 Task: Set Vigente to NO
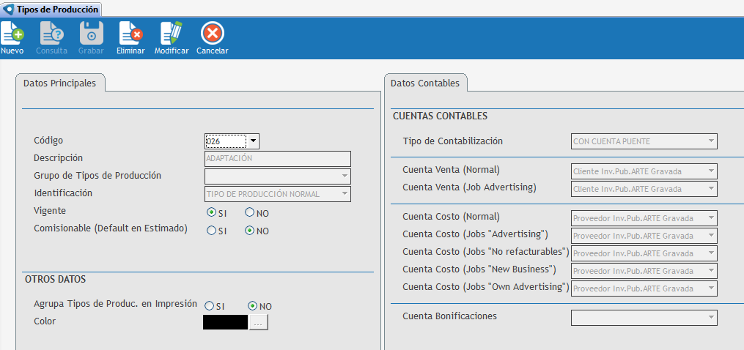(250, 213)
